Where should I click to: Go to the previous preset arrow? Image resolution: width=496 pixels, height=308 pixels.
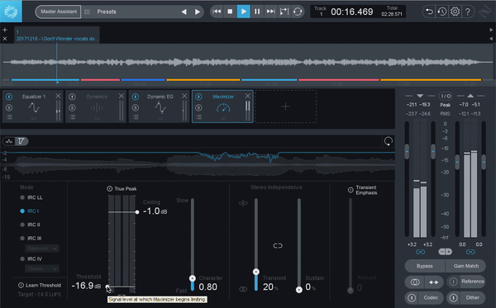(x=184, y=12)
